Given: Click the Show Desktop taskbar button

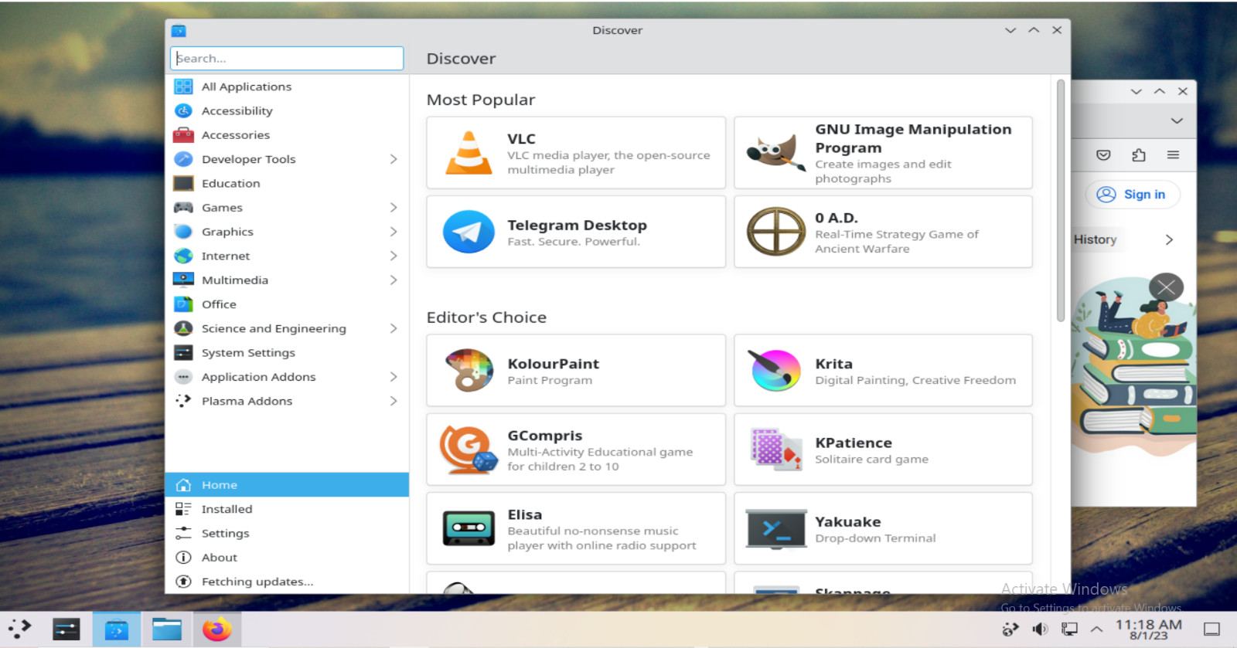Looking at the screenshot, I should 1212,629.
